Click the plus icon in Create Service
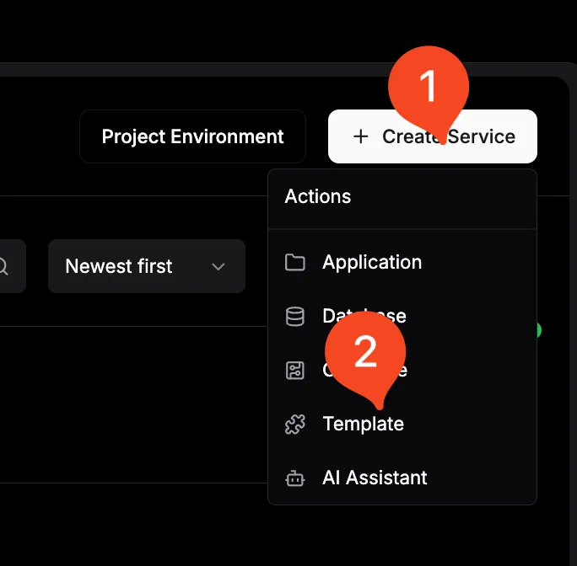Image resolution: width=577 pixels, height=566 pixels. click(x=361, y=136)
